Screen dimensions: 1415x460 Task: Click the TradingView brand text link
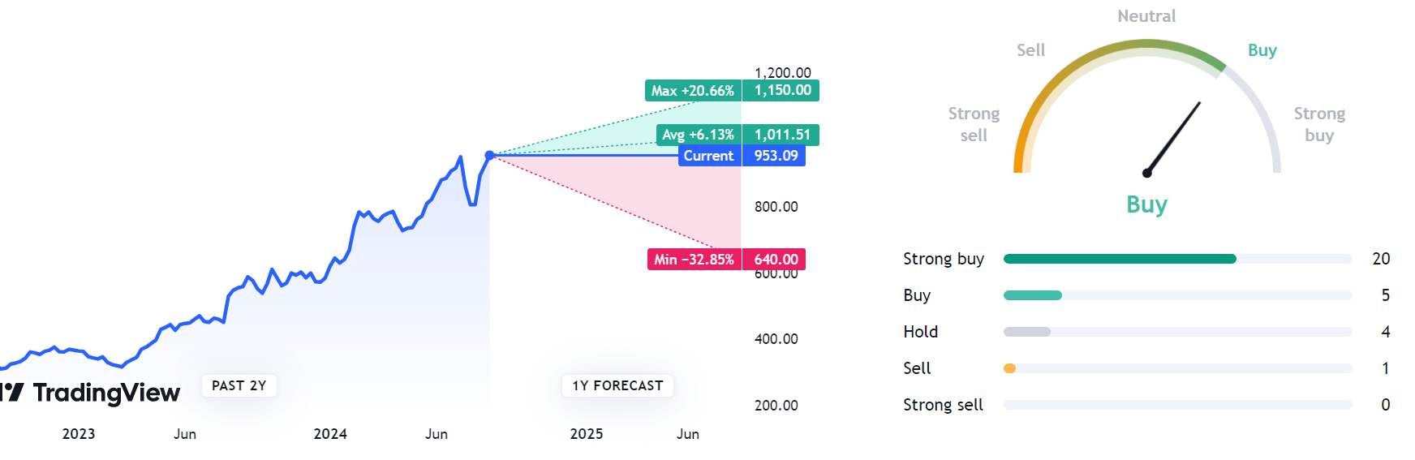(106, 393)
